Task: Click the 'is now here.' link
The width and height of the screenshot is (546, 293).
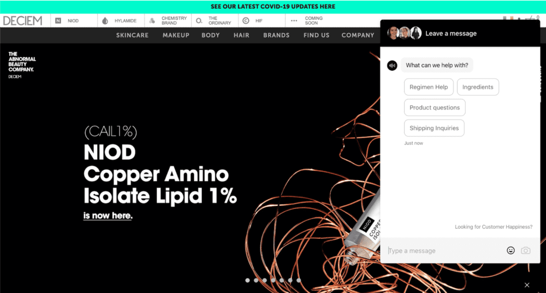Action: [x=108, y=216]
